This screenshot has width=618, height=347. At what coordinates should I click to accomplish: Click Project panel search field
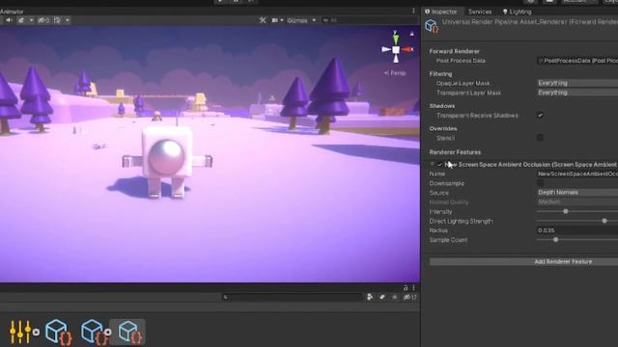(x=292, y=297)
